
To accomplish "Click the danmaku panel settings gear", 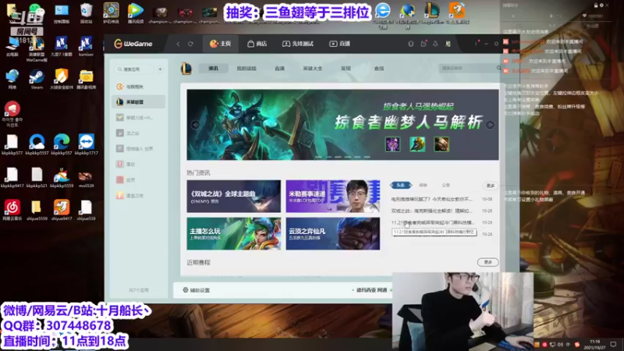I will pos(601,5).
